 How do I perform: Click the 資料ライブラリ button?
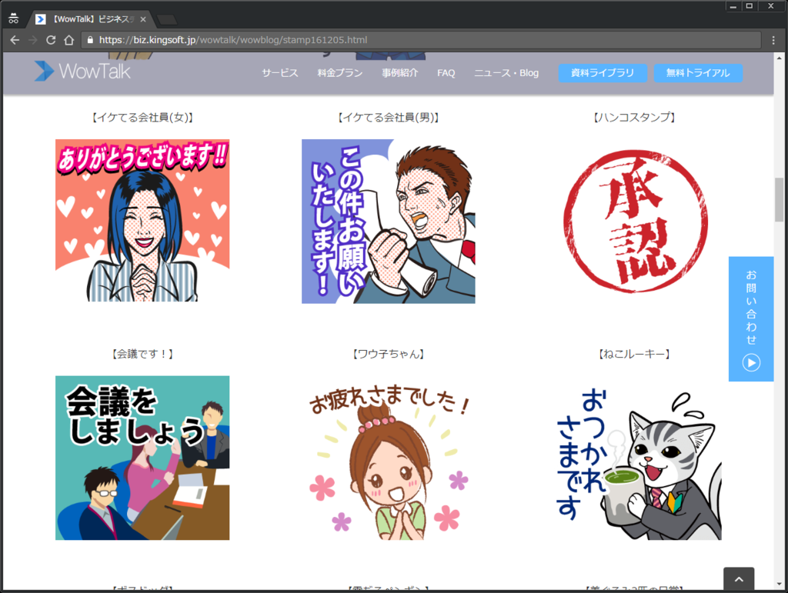point(603,73)
